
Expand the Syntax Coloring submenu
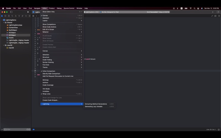point(62,62)
